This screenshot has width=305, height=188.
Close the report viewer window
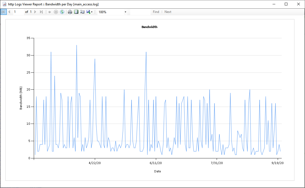[299, 4]
